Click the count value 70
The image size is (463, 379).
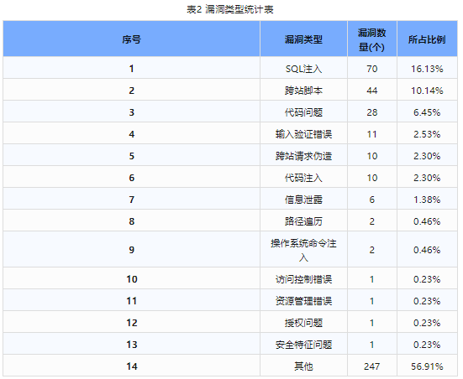coord(372,69)
